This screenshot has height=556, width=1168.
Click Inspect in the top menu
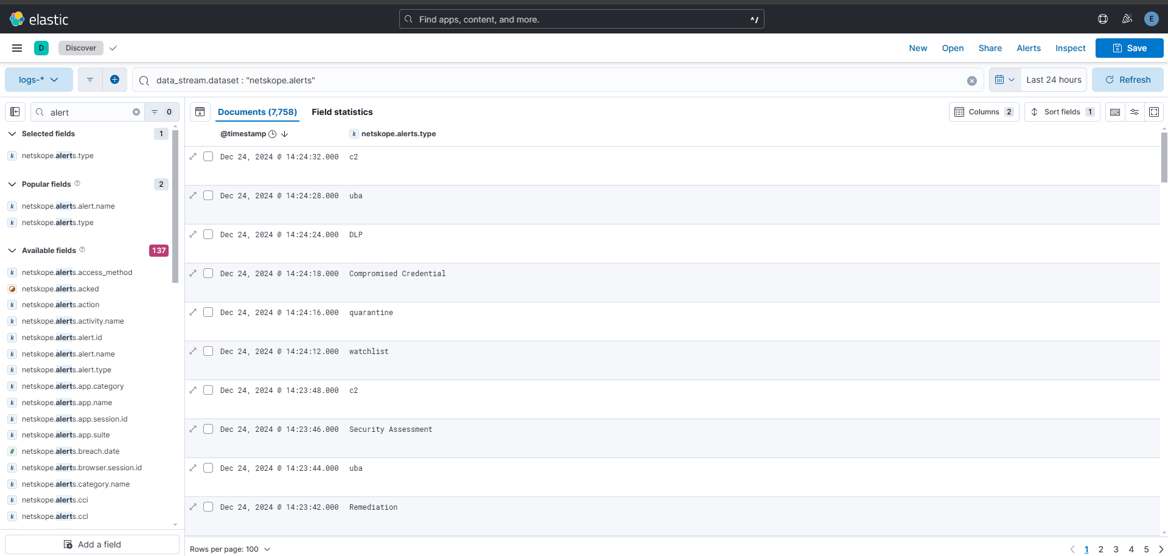coord(1070,48)
